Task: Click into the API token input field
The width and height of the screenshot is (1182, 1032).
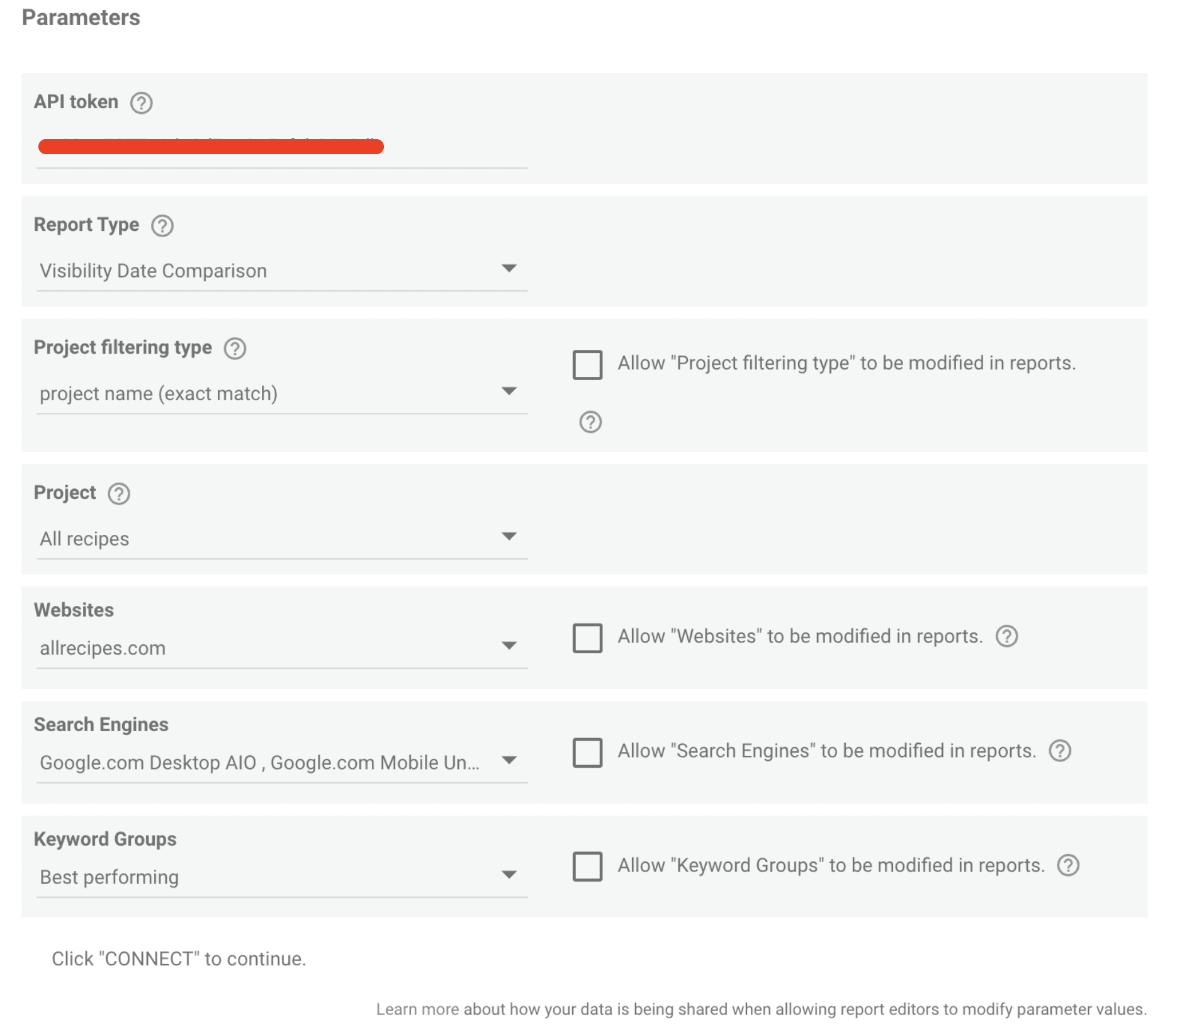Action: pos(281,147)
